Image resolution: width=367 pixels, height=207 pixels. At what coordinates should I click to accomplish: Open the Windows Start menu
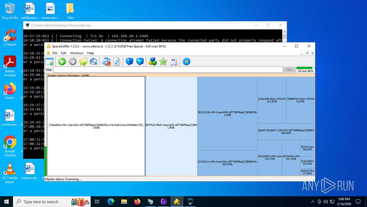6,202
